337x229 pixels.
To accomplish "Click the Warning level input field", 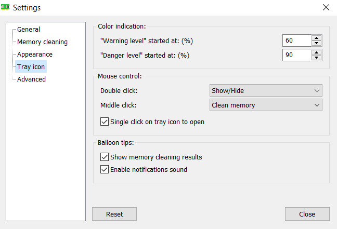I will (296, 41).
